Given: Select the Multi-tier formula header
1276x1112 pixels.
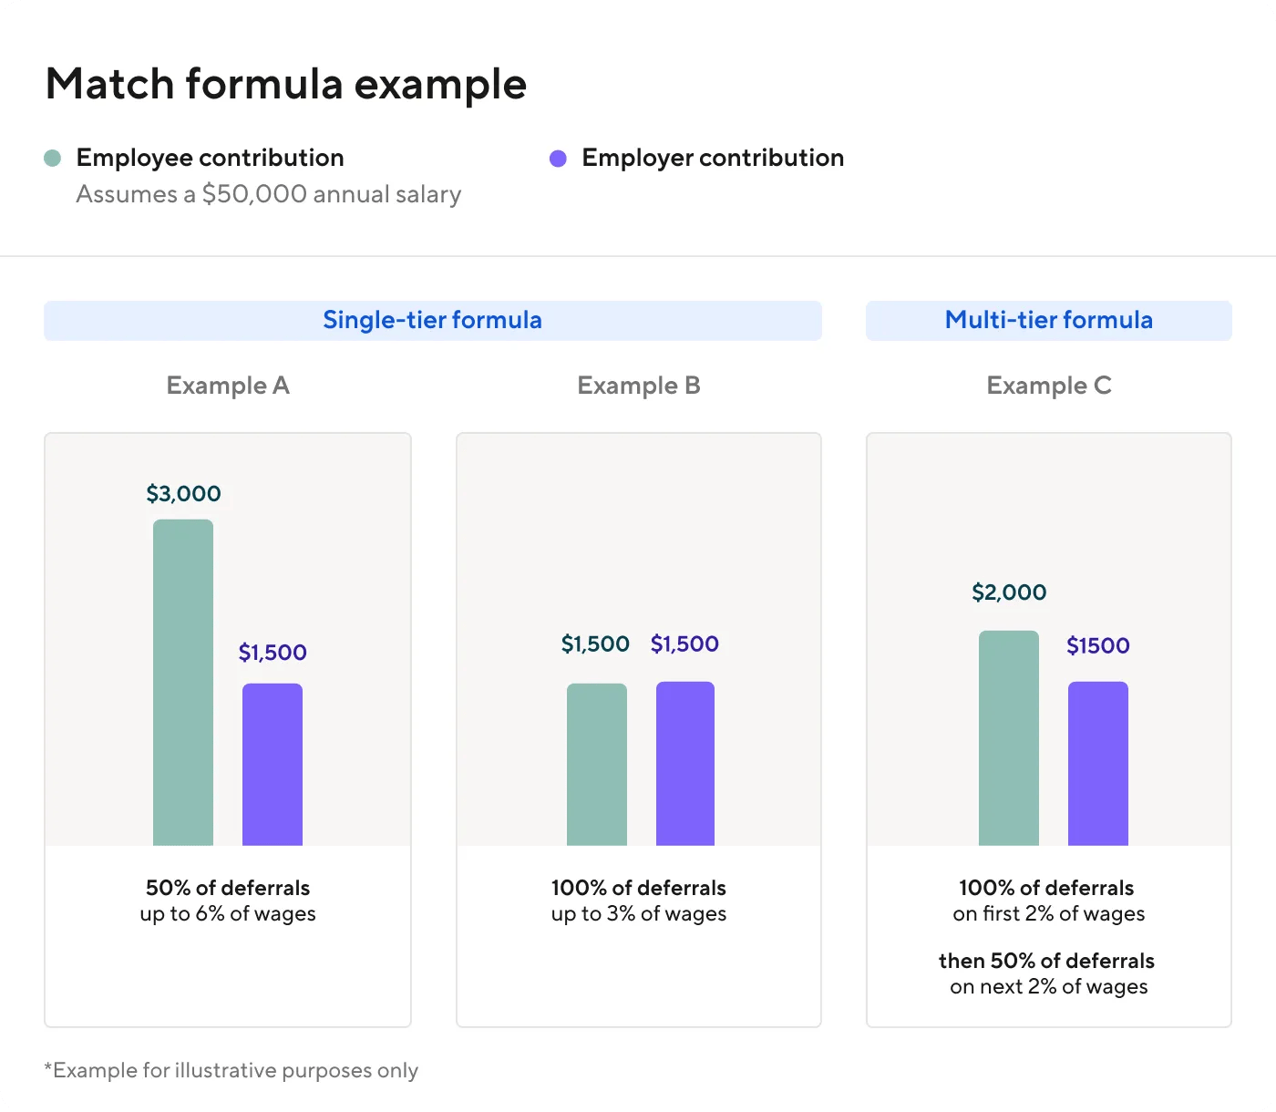Looking at the screenshot, I should tap(1048, 320).
